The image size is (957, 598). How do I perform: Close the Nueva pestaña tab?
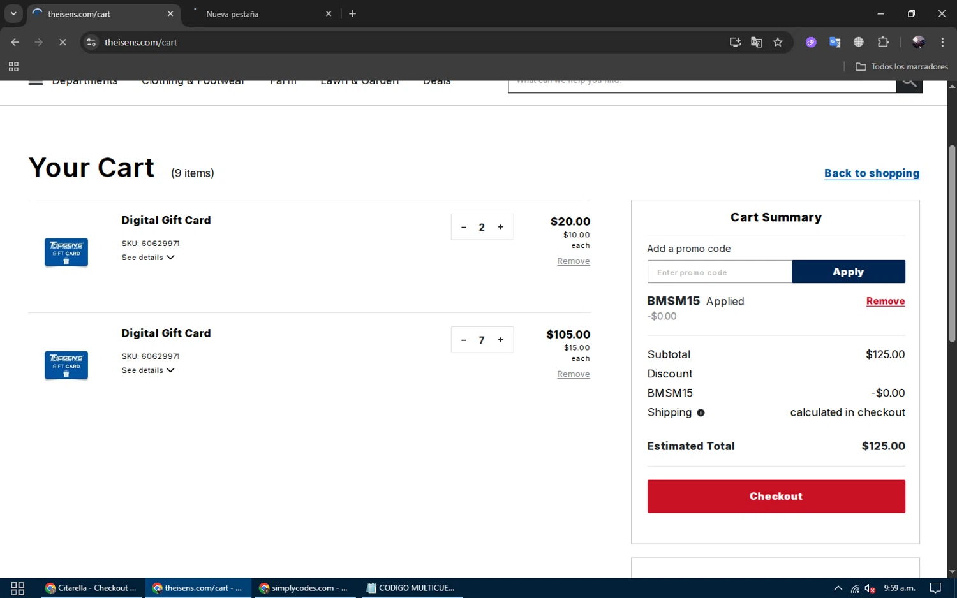click(x=329, y=13)
